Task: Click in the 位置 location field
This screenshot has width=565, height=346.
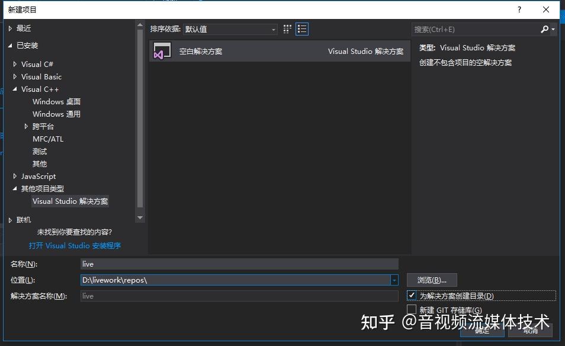Action: (236, 280)
